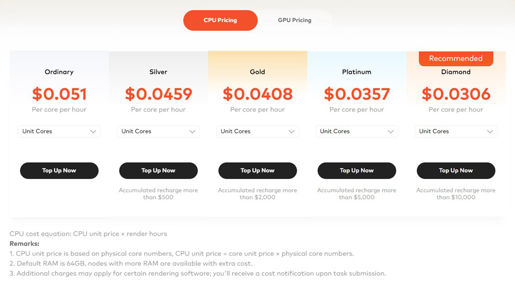Click the Platinum plan title

pyautogui.click(x=357, y=72)
